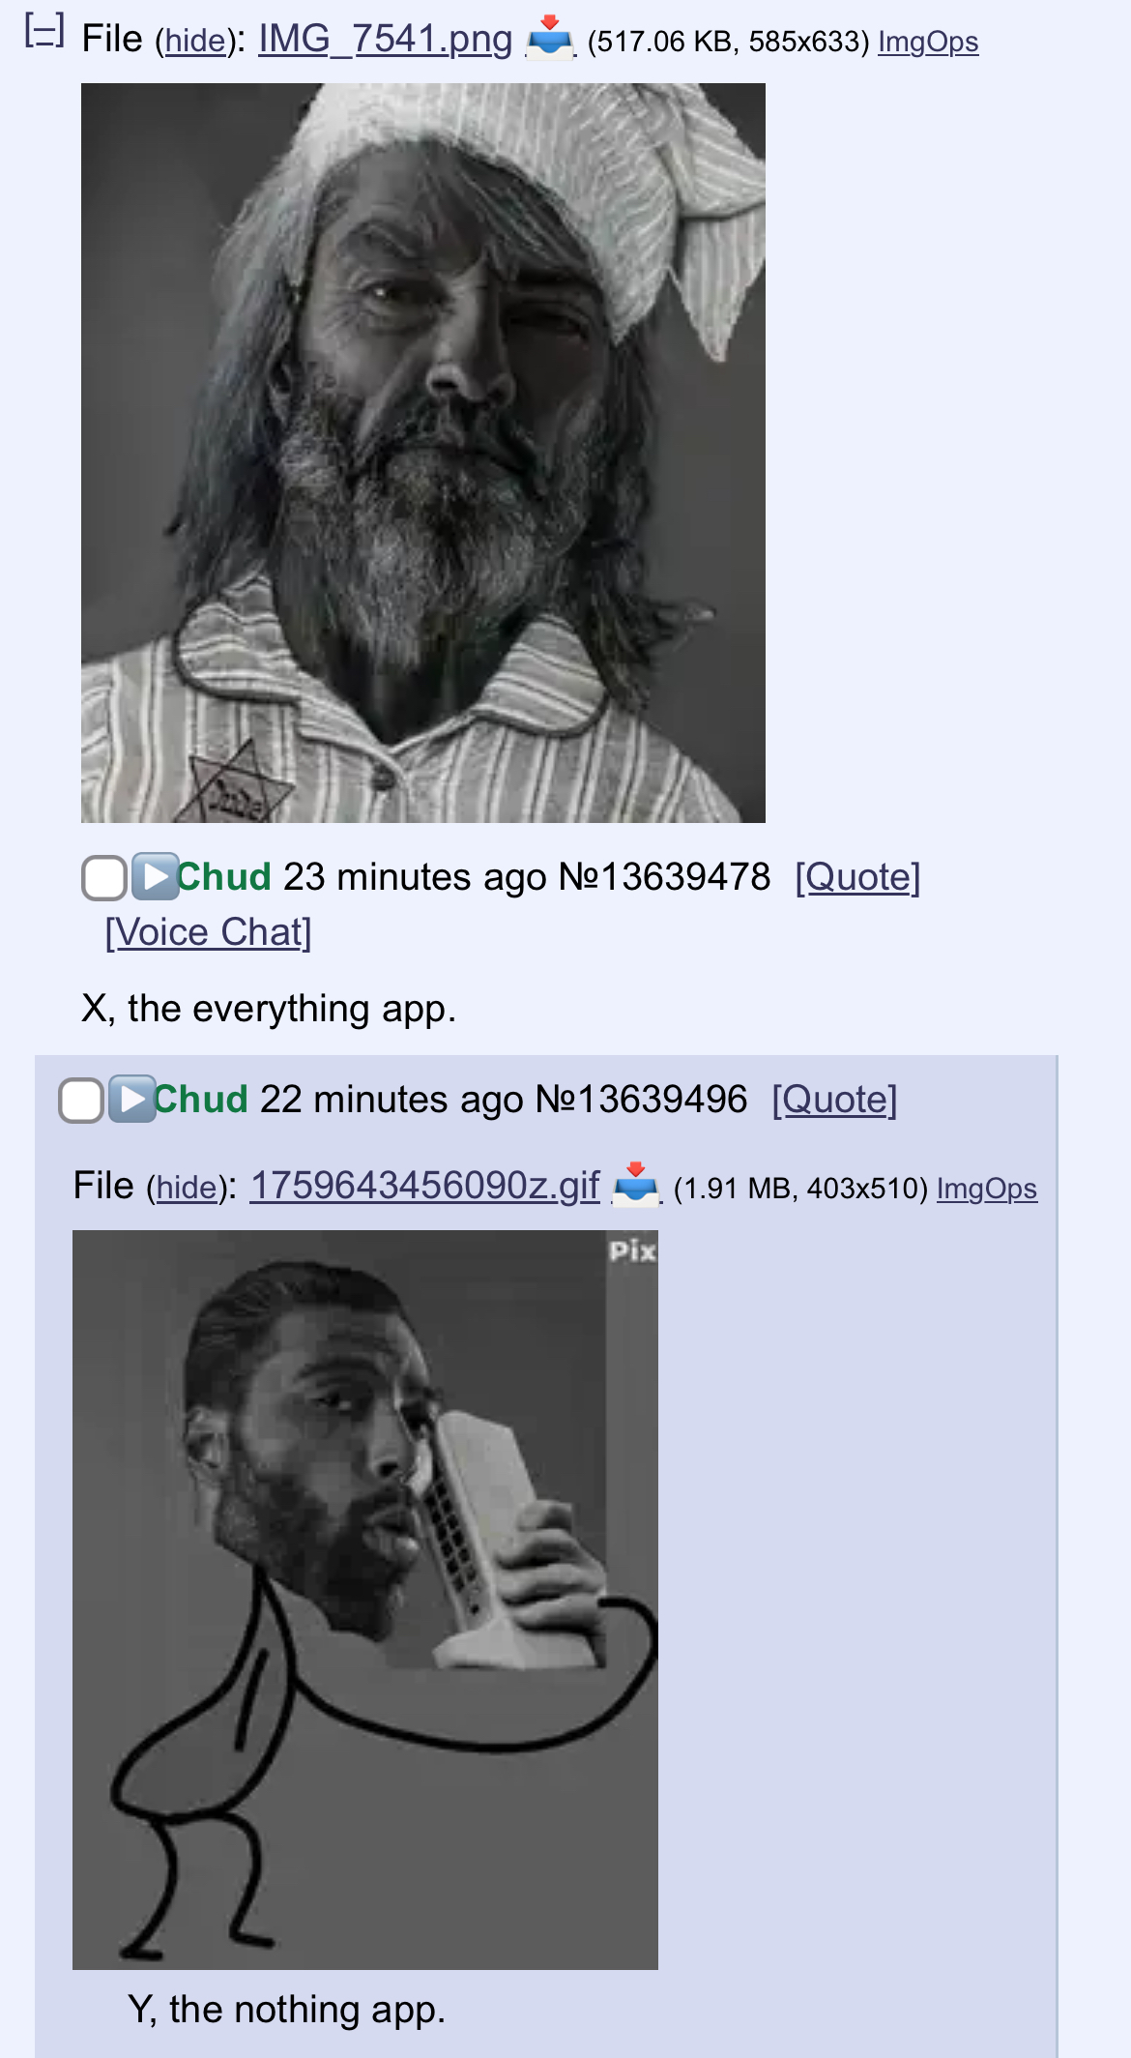This screenshot has width=1131, height=2058.
Task: Tick the checkbox for post №13639478
Action: coord(104,878)
